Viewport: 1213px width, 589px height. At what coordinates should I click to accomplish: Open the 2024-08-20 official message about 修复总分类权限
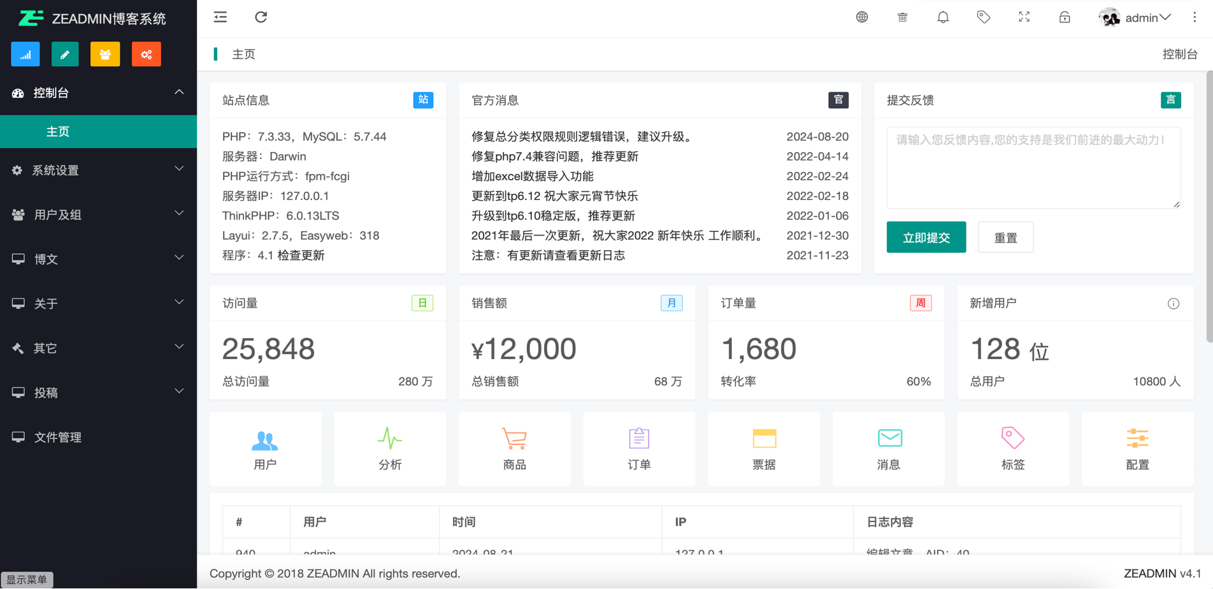click(x=582, y=136)
